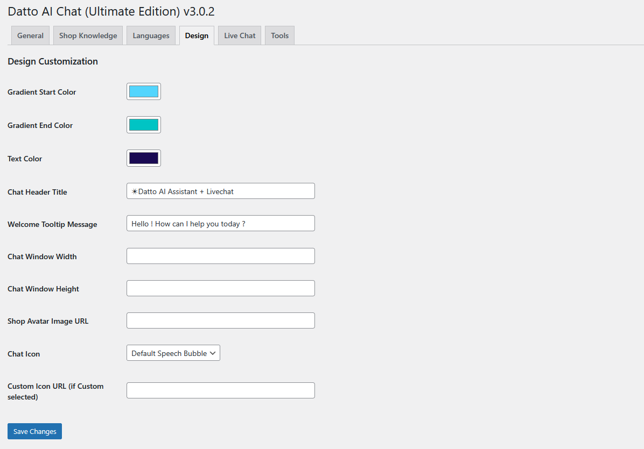Switch to the Shop Knowledge tab
644x449 pixels.
88,35
